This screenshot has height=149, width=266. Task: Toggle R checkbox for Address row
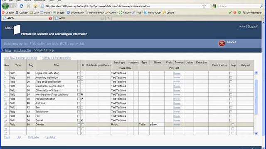click(82, 103)
